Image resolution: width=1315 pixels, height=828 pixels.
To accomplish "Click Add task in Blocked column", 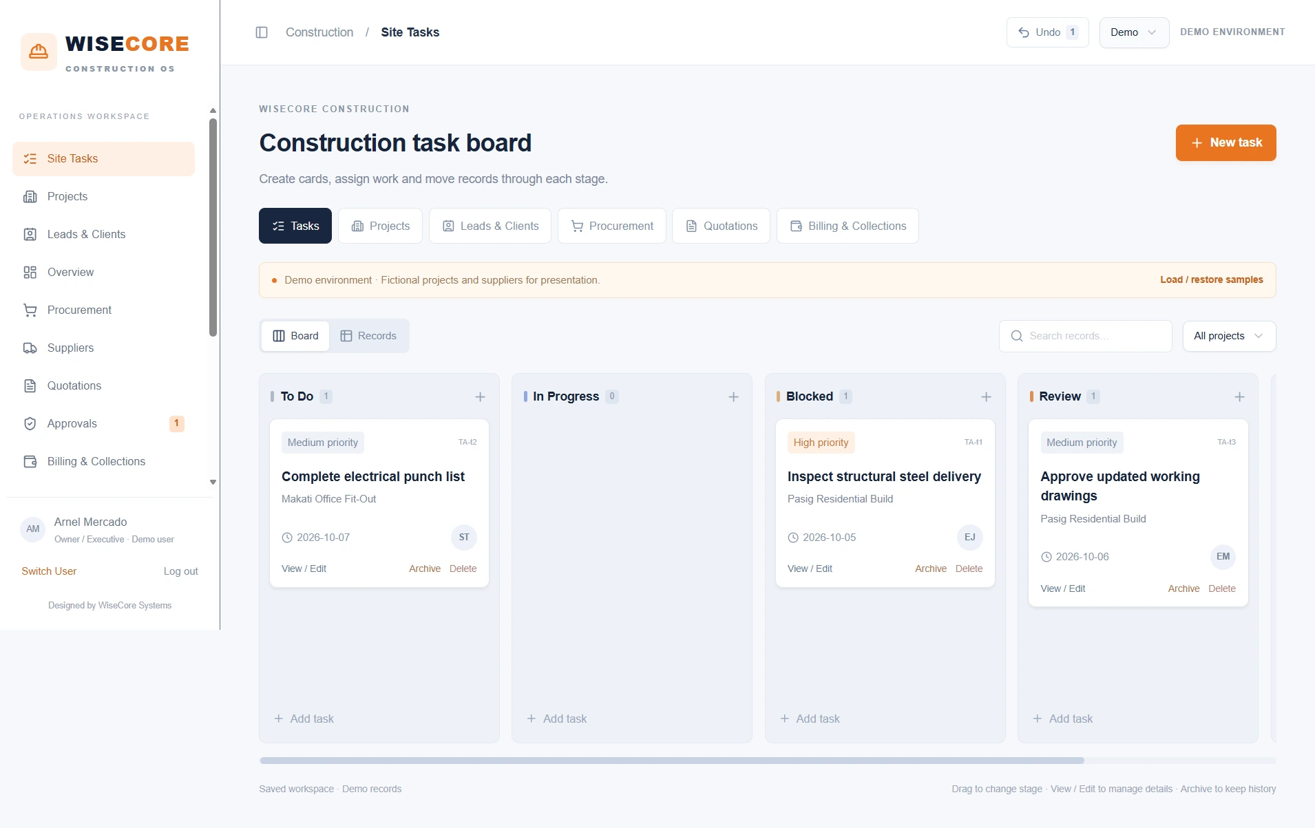I will click(x=810, y=719).
